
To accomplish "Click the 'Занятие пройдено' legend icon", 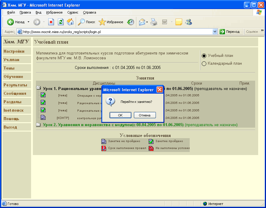I will click(151, 141).
